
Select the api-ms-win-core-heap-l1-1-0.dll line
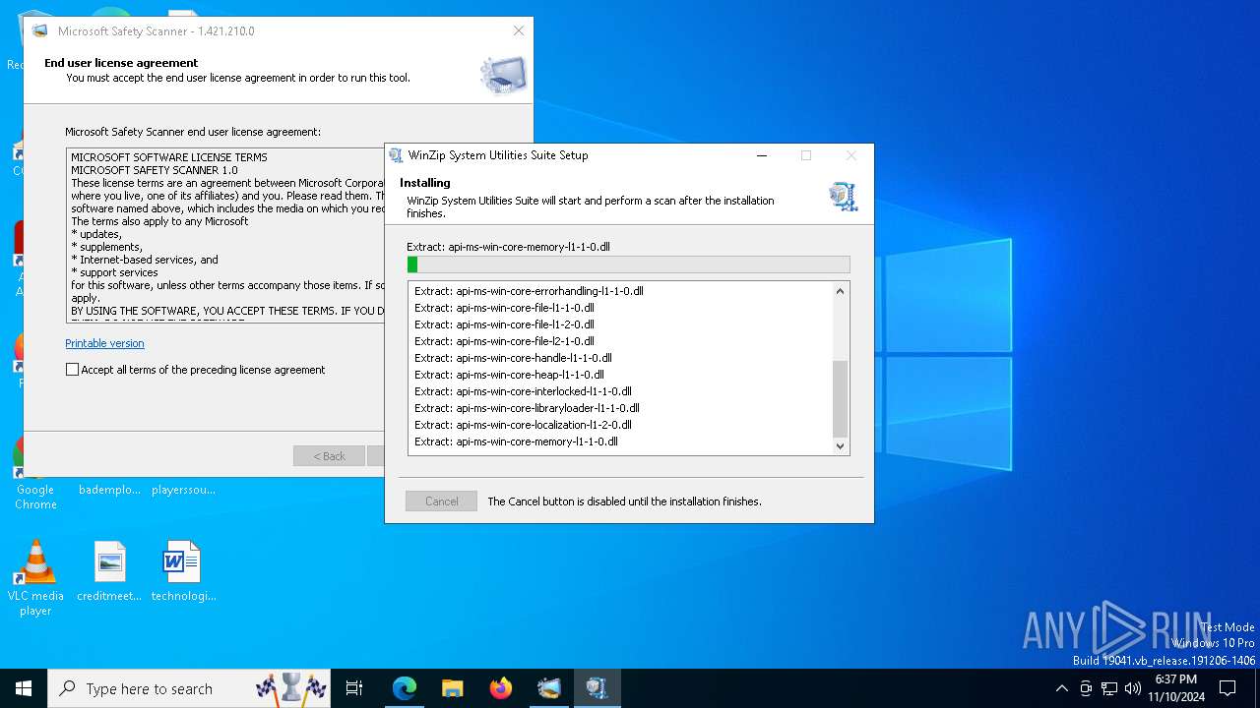tap(509, 375)
